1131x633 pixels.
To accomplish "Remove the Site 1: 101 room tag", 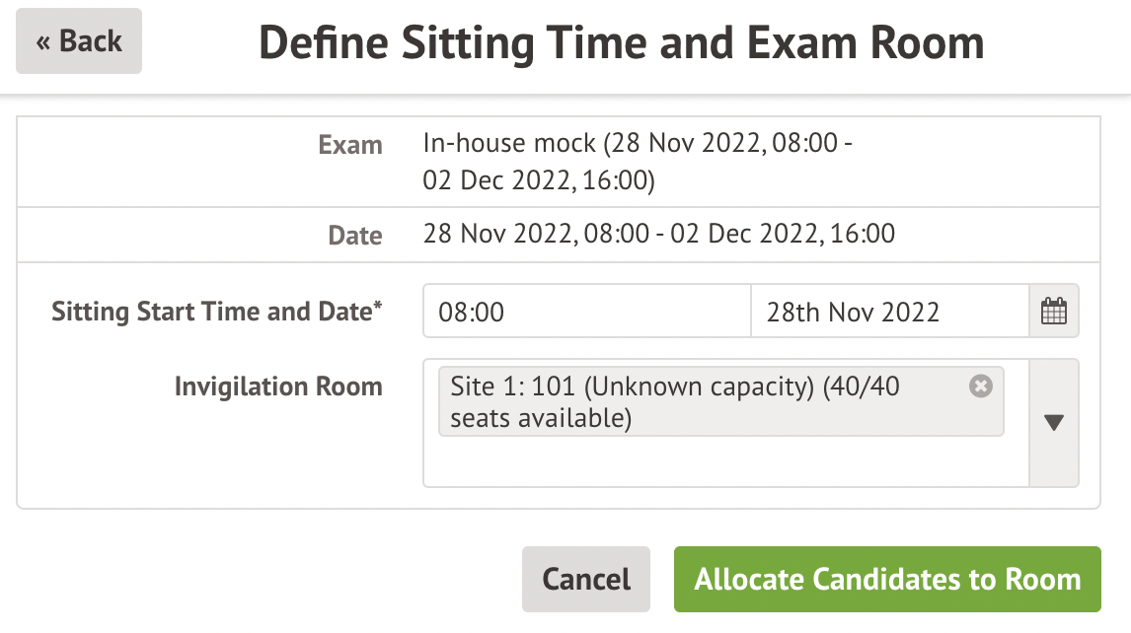I will point(980,387).
